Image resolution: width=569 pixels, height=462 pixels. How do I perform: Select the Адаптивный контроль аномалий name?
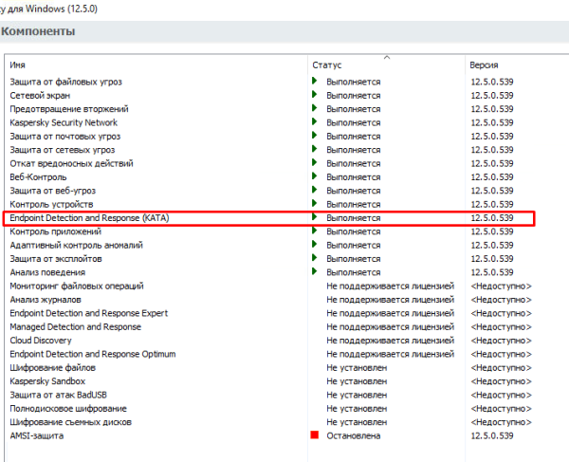(76, 246)
